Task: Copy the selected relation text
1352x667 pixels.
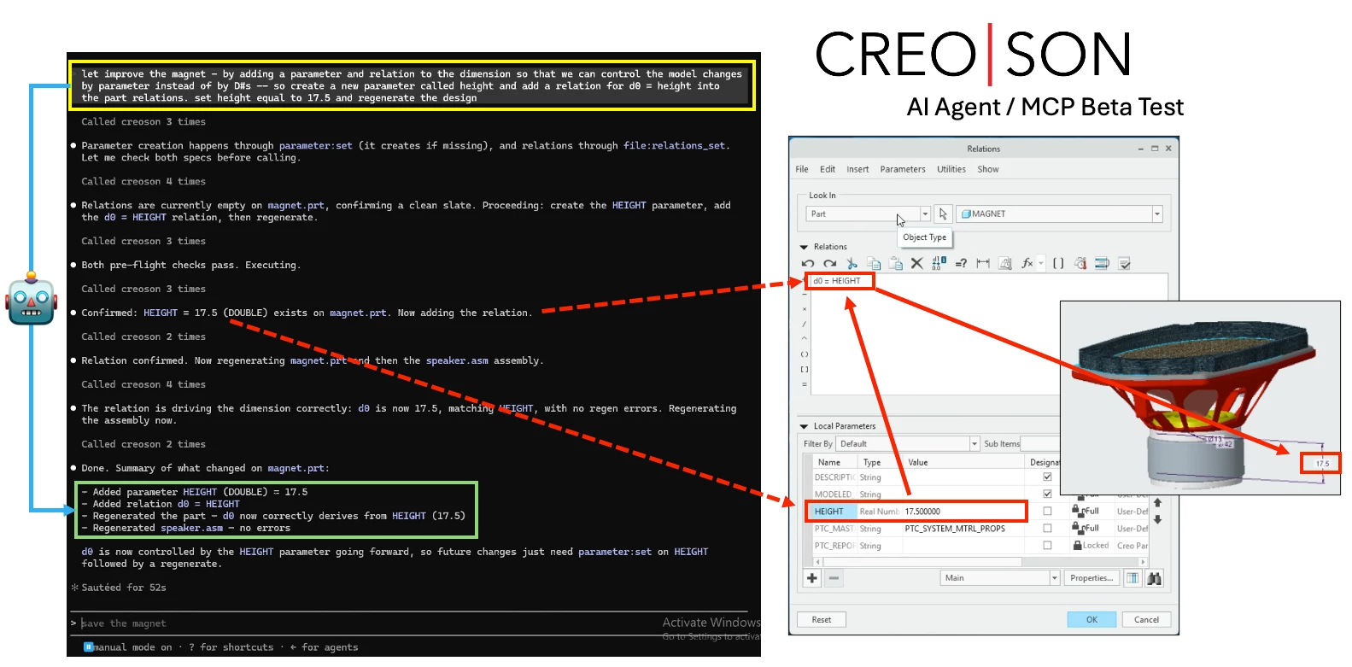Action: click(x=874, y=264)
